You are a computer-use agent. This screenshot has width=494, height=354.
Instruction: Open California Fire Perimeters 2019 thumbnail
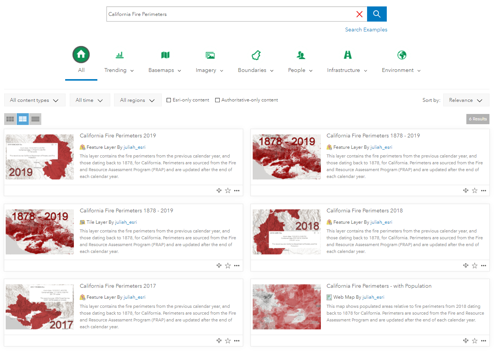(x=40, y=157)
